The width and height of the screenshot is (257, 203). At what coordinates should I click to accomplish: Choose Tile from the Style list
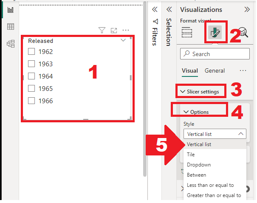[191, 155]
